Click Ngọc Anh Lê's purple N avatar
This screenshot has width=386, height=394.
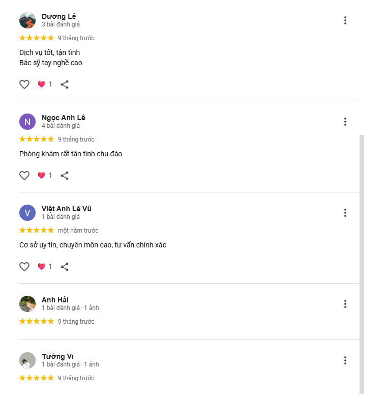(x=27, y=122)
